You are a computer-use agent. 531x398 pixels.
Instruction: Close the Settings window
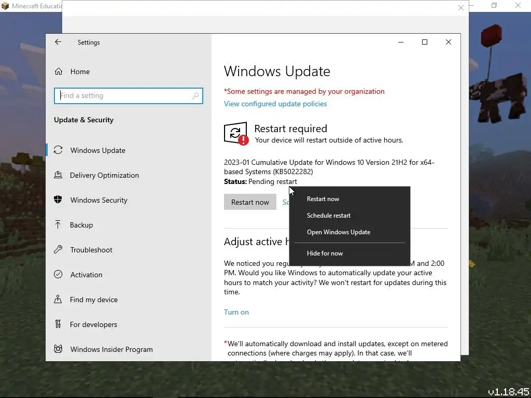click(x=449, y=42)
